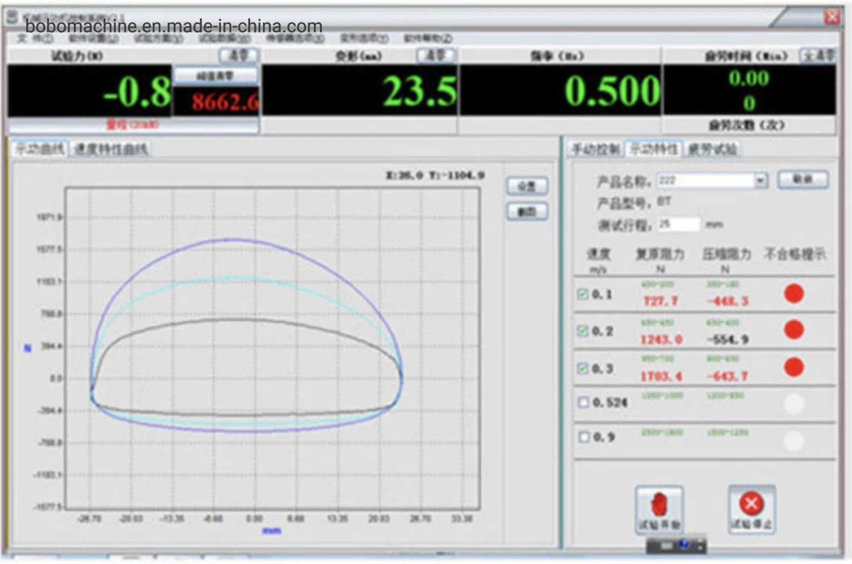Image resolution: width=852 pixels, height=564 pixels.
Task: Click the red fail indicator for 0.3 row
Action: (794, 367)
